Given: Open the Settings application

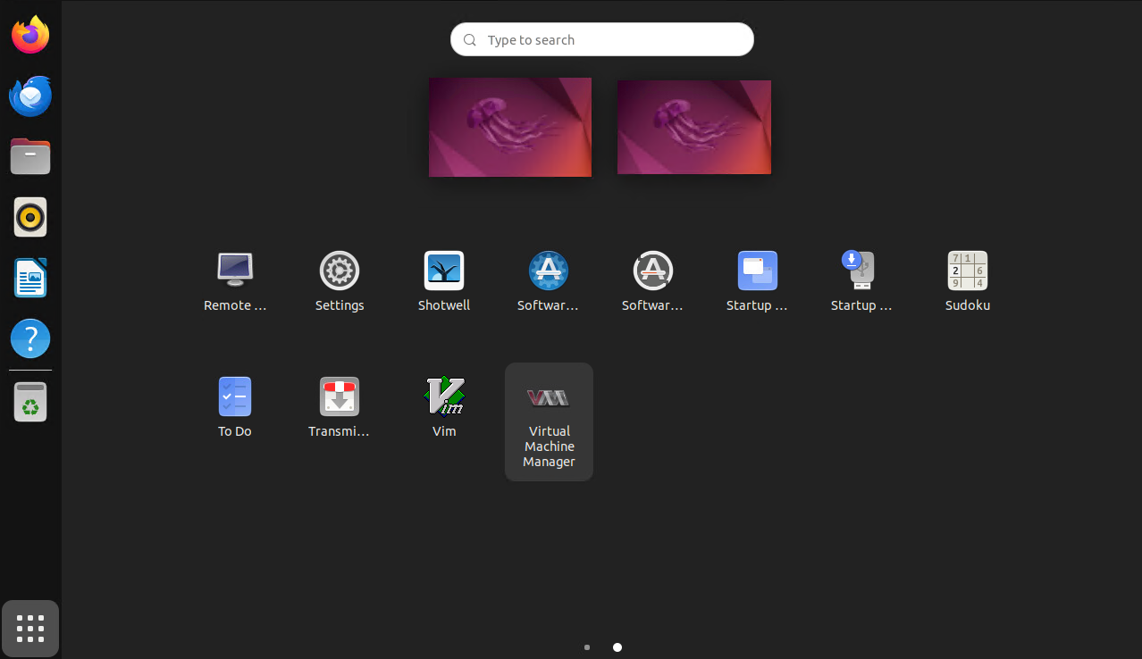Looking at the screenshot, I should click(x=340, y=270).
